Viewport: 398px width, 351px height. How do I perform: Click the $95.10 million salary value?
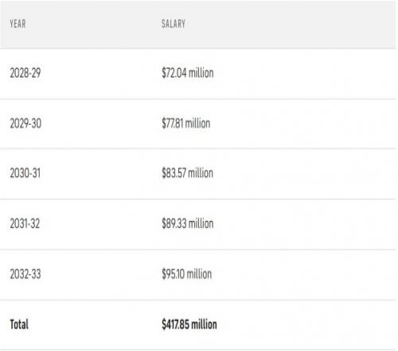tap(187, 274)
